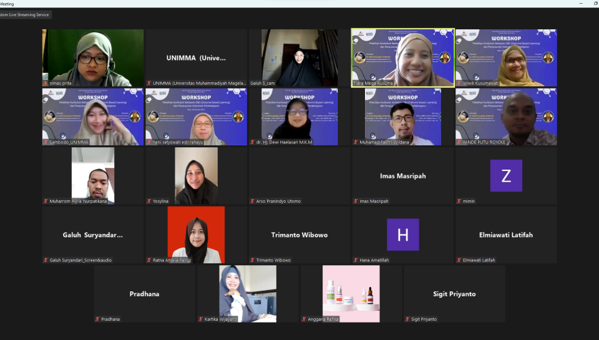The height and width of the screenshot is (340, 599).
Task: Click the large 'UNIMMA (Unive...' name
Action: coord(196,58)
